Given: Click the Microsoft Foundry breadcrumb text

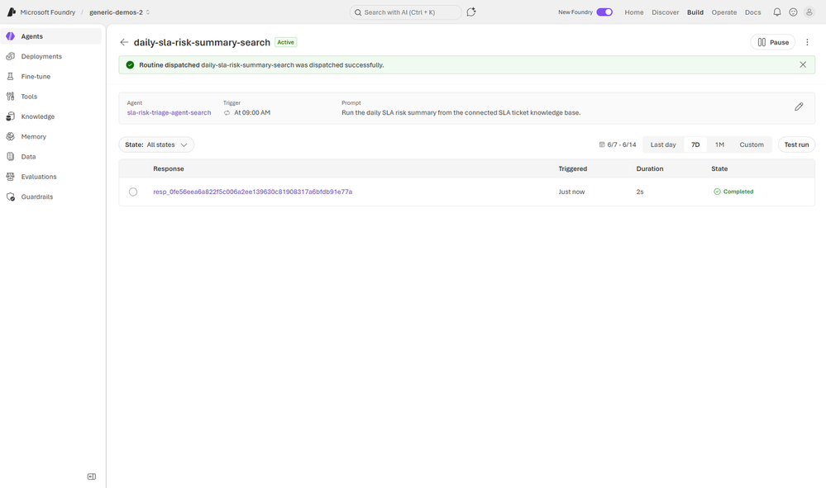Looking at the screenshot, I should click(x=48, y=12).
